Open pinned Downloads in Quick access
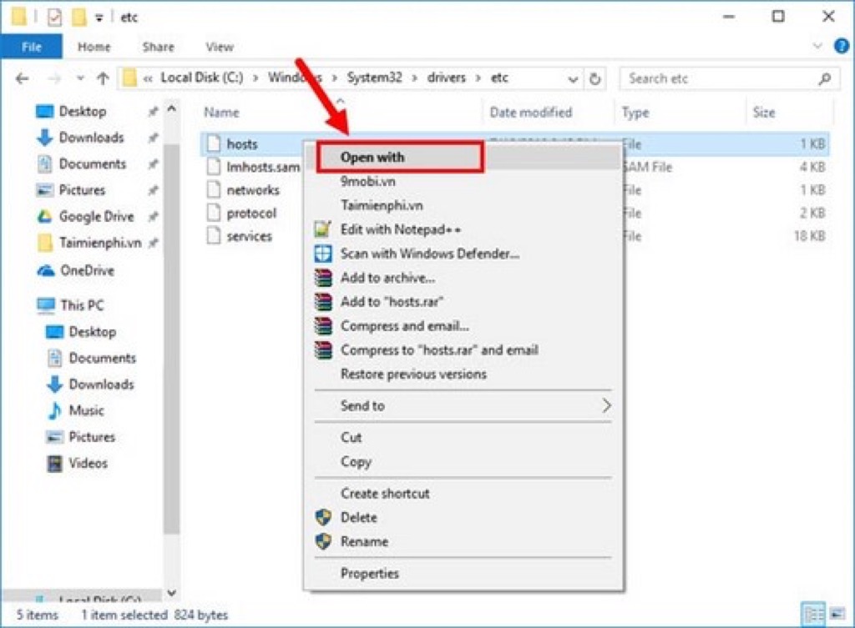The height and width of the screenshot is (628, 855). pos(91,138)
